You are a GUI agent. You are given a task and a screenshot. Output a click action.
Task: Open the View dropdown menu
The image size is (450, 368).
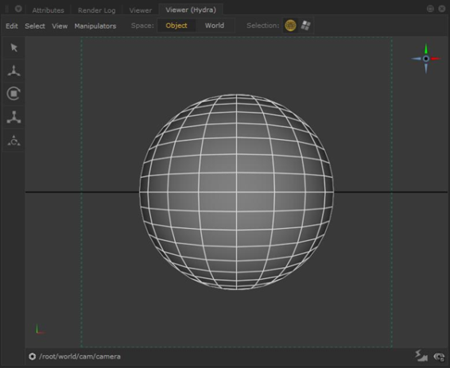(x=60, y=26)
